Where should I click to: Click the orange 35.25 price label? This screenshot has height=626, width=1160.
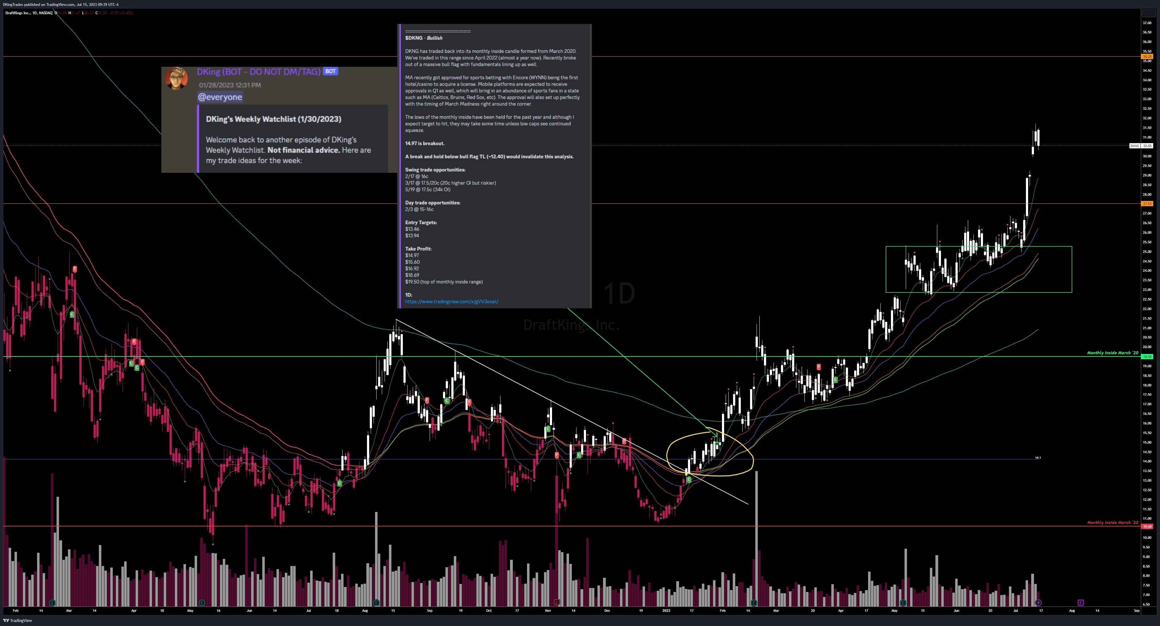(x=1147, y=57)
